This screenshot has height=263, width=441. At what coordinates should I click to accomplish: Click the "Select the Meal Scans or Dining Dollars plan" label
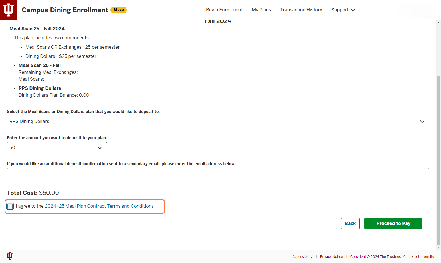point(83,112)
